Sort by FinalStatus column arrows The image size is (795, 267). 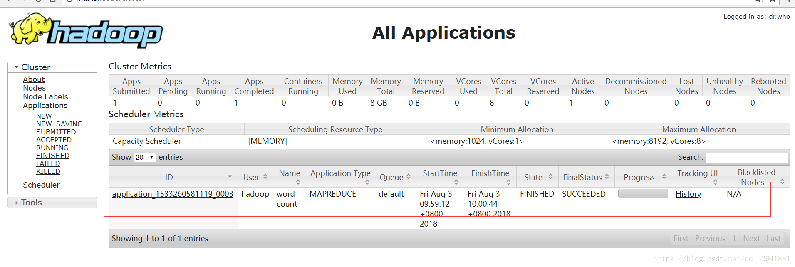coord(607,176)
